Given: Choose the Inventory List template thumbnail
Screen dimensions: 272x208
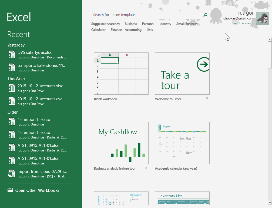Looking at the screenshot, I should (182, 199).
